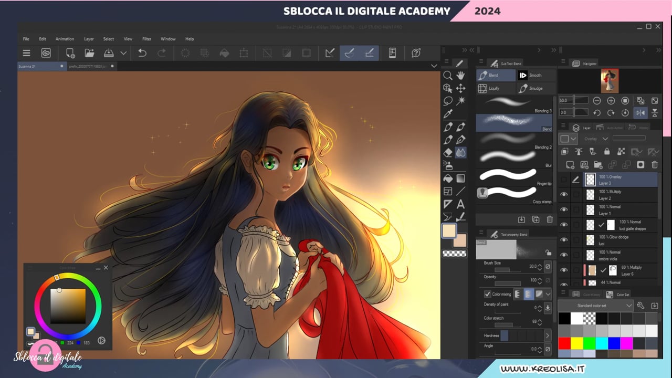Viewport: 672px width, 378px height.
Task: Open the File menu
Action: point(26,39)
